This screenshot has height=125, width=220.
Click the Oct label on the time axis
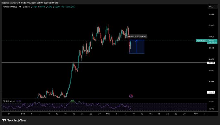click(x=108, y=114)
